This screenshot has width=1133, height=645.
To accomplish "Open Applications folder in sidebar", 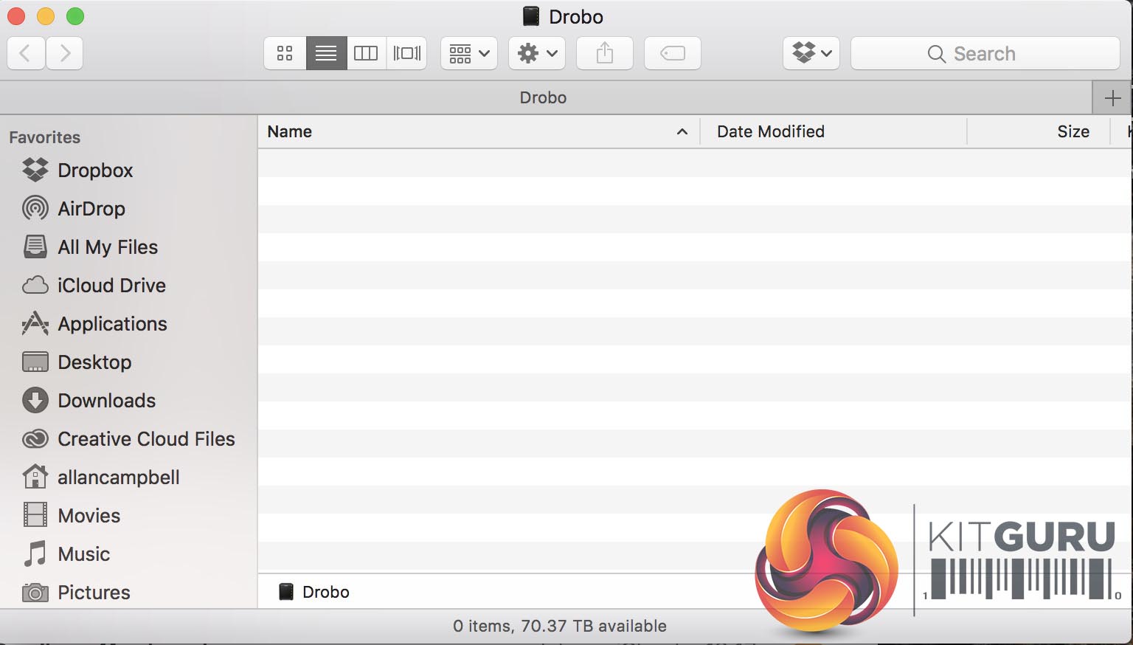I will point(112,324).
